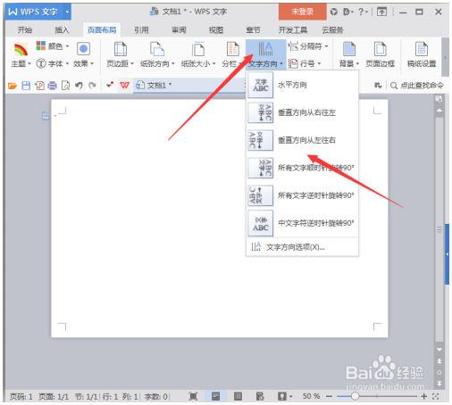Click the 效果 effects icon
This screenshot has height=405, width=452.
coord(83,48)
